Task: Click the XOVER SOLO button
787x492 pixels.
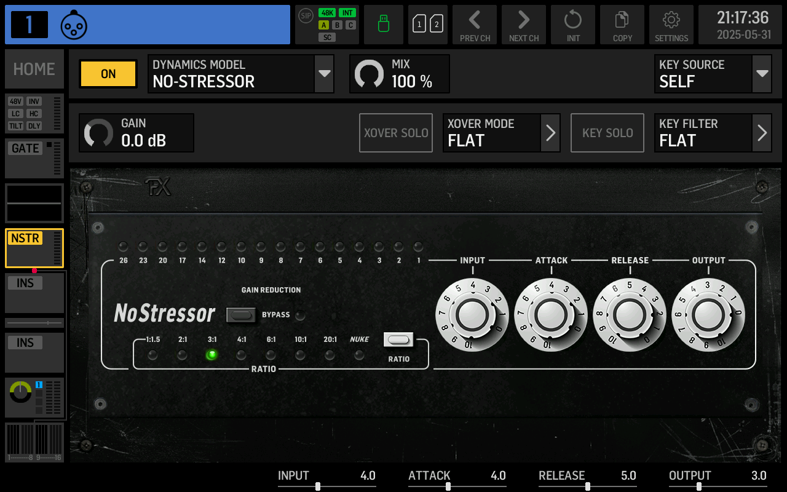Action: pyautogui.click(x=395, y=133)
